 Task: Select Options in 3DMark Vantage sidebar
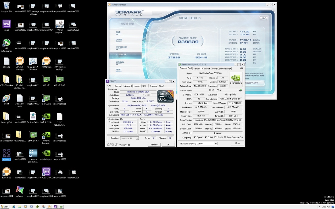[119, 40]
